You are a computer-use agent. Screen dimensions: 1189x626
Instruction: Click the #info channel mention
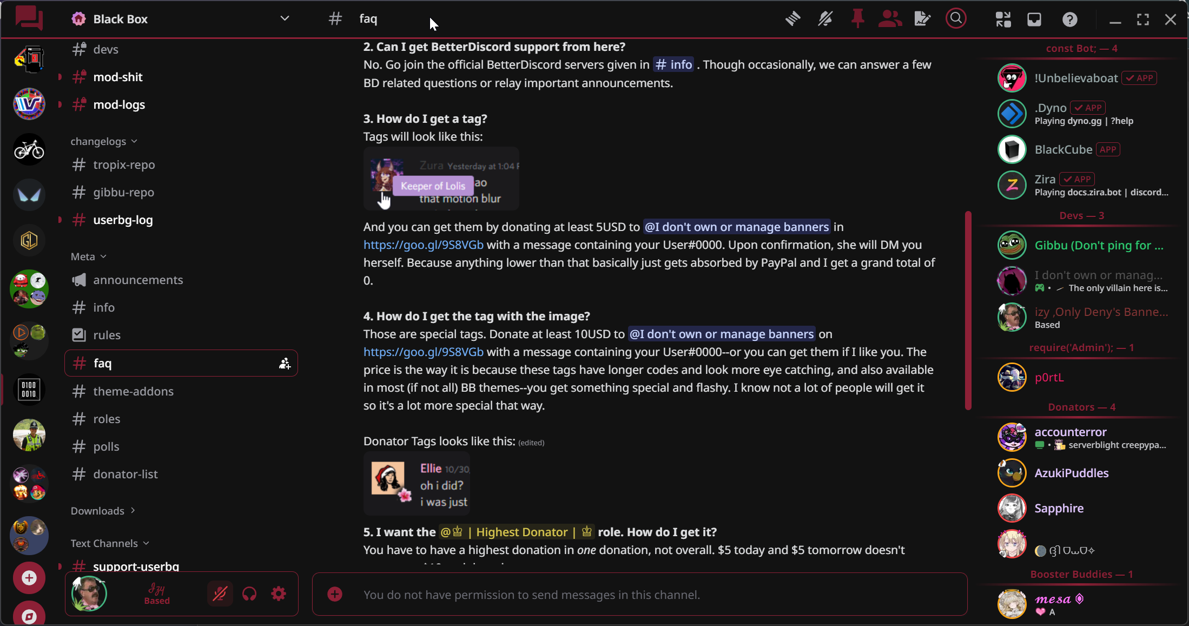pyautogui.click(x=673, y=65)
